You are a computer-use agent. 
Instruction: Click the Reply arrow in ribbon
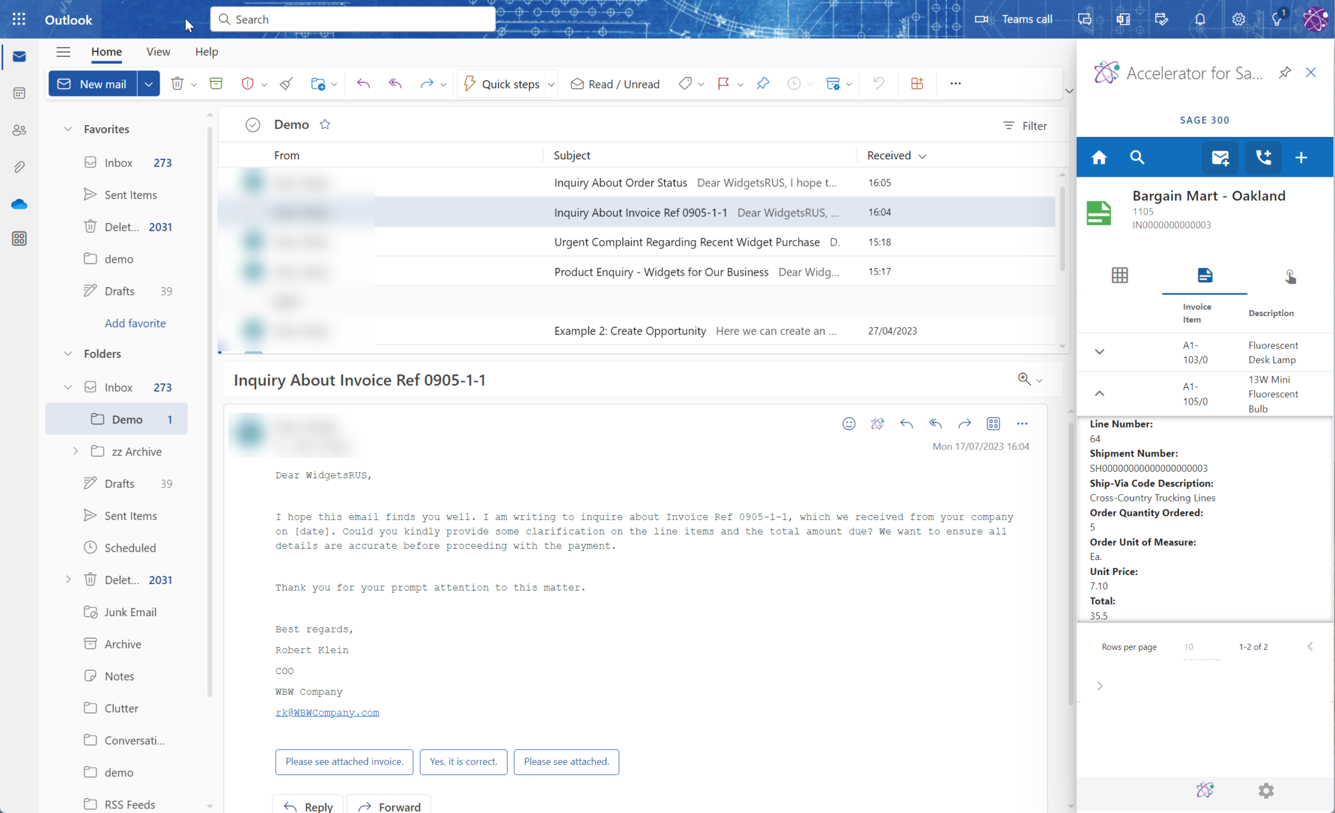tap(364, 83)
